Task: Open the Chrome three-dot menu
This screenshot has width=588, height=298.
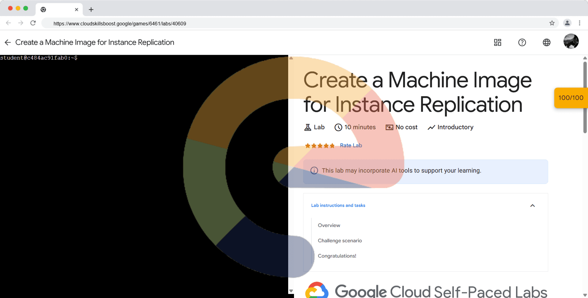Action: pos(579,23)
